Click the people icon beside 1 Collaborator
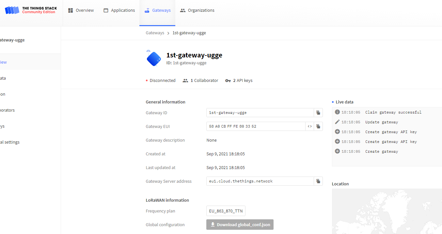This screenshot has width=442, height=234. pyautogui.click(x=186, y=80)
